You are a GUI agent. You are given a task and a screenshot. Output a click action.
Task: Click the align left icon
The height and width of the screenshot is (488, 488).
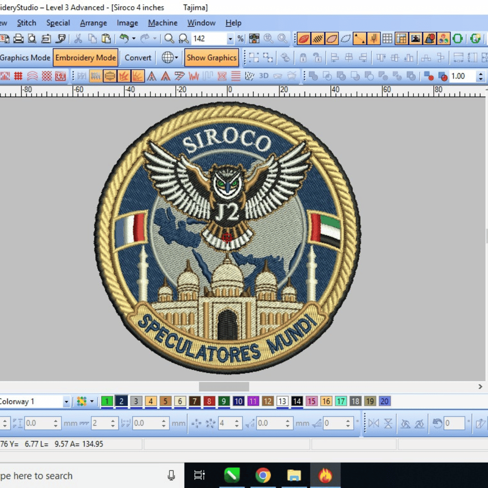[x=334, y=57]
